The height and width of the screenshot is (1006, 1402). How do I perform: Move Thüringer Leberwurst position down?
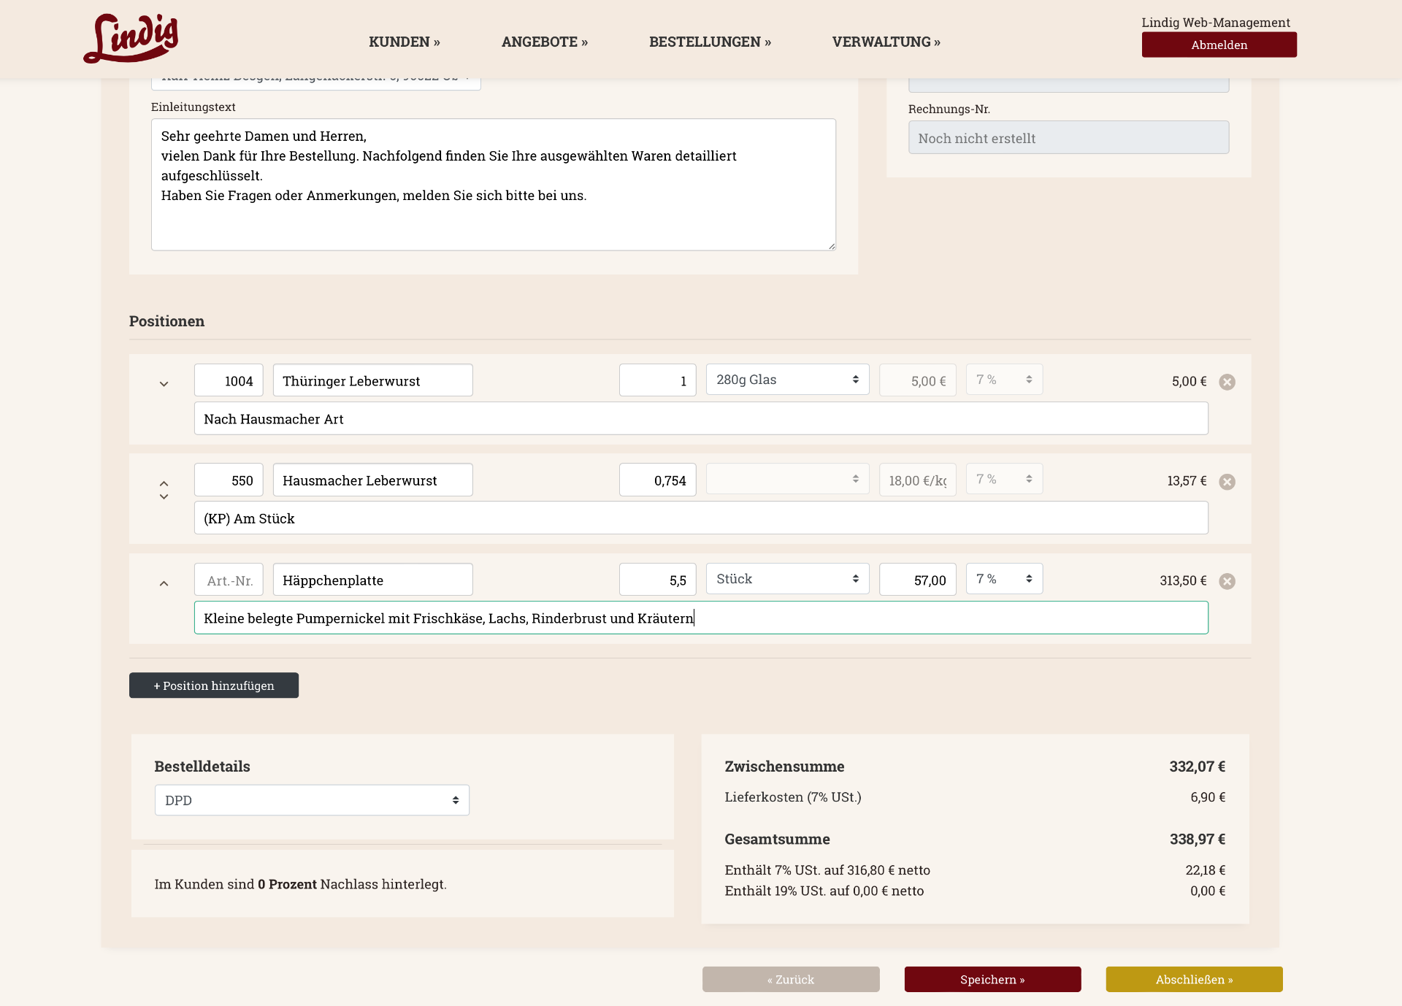click(x=164, y=384)
